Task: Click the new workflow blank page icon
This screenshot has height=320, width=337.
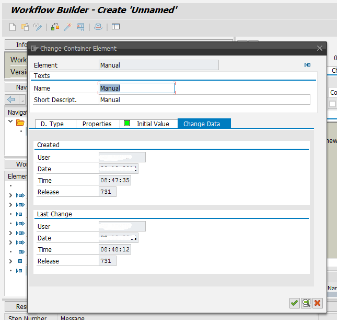Action: click(13, 27)
